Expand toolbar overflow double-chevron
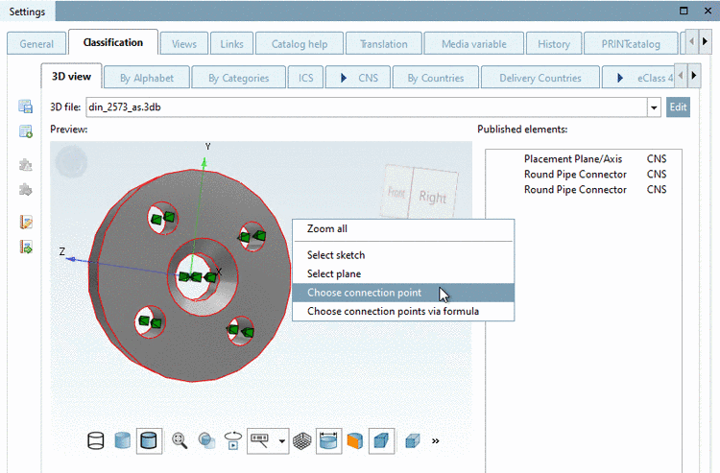The height and width of the screenshot is (473, 720). tap(435, 441)
